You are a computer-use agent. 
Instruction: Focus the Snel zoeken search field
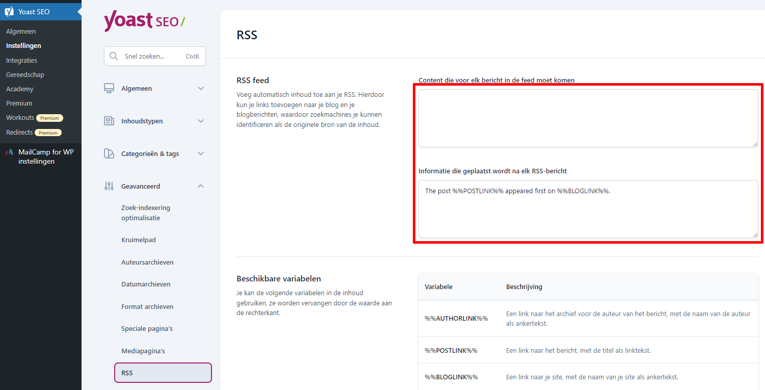tap(155, 56)
